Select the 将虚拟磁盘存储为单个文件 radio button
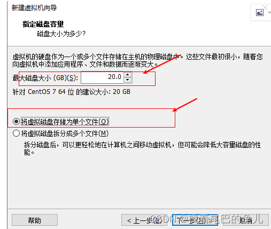 16,122
